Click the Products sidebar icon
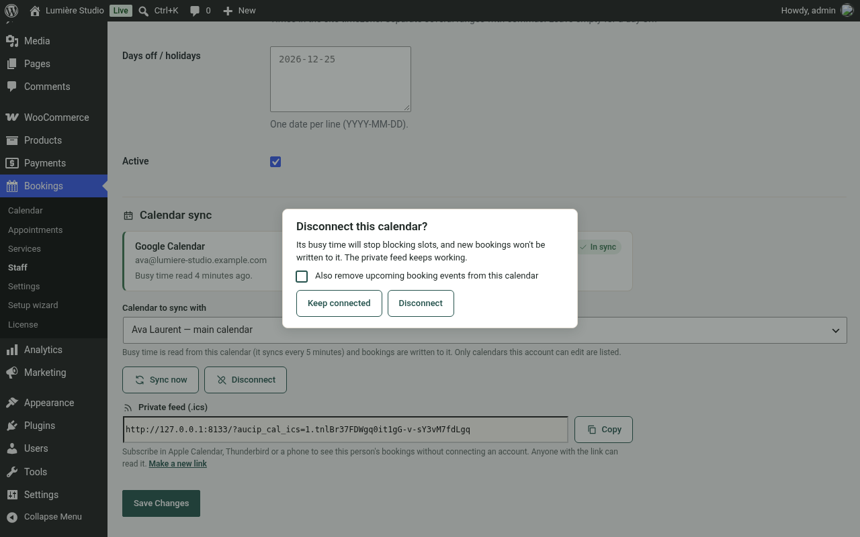This screenshot has width=860, height=537. (12, 140)
